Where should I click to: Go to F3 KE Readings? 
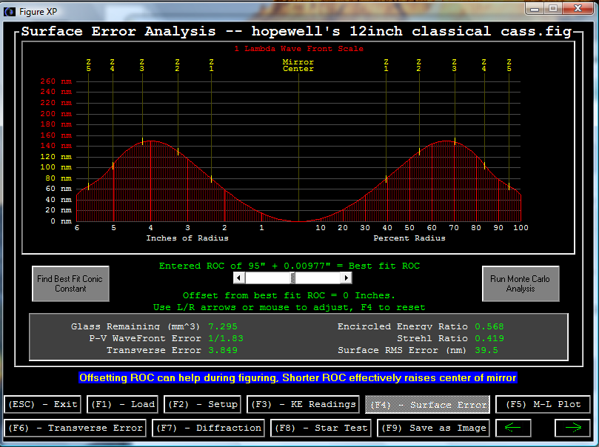(302, 404)
